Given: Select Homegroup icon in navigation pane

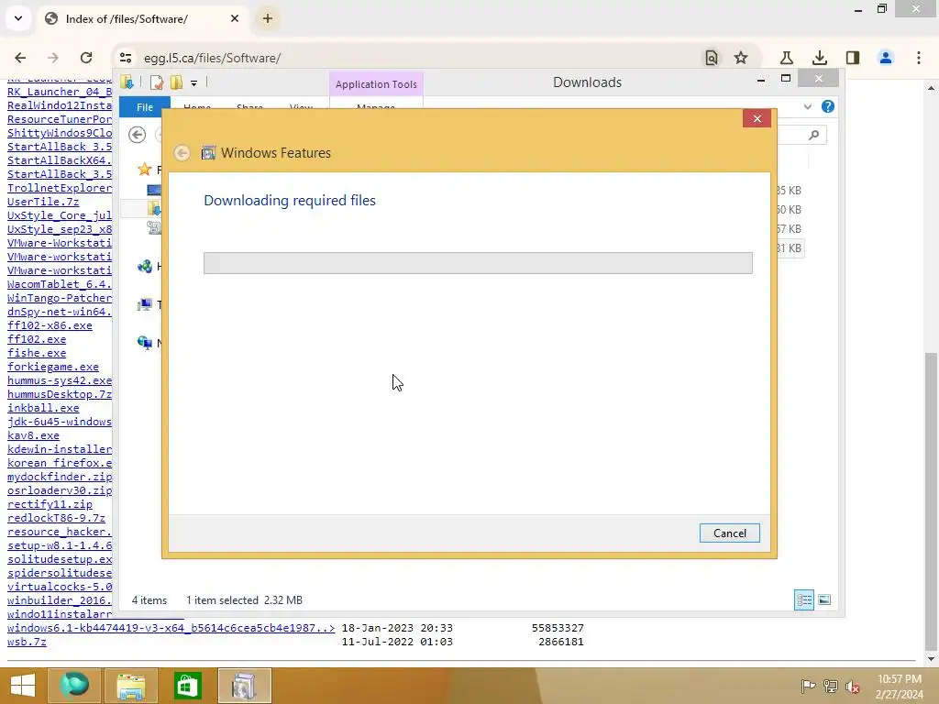Looking at the screenshot, I should 144,267.
